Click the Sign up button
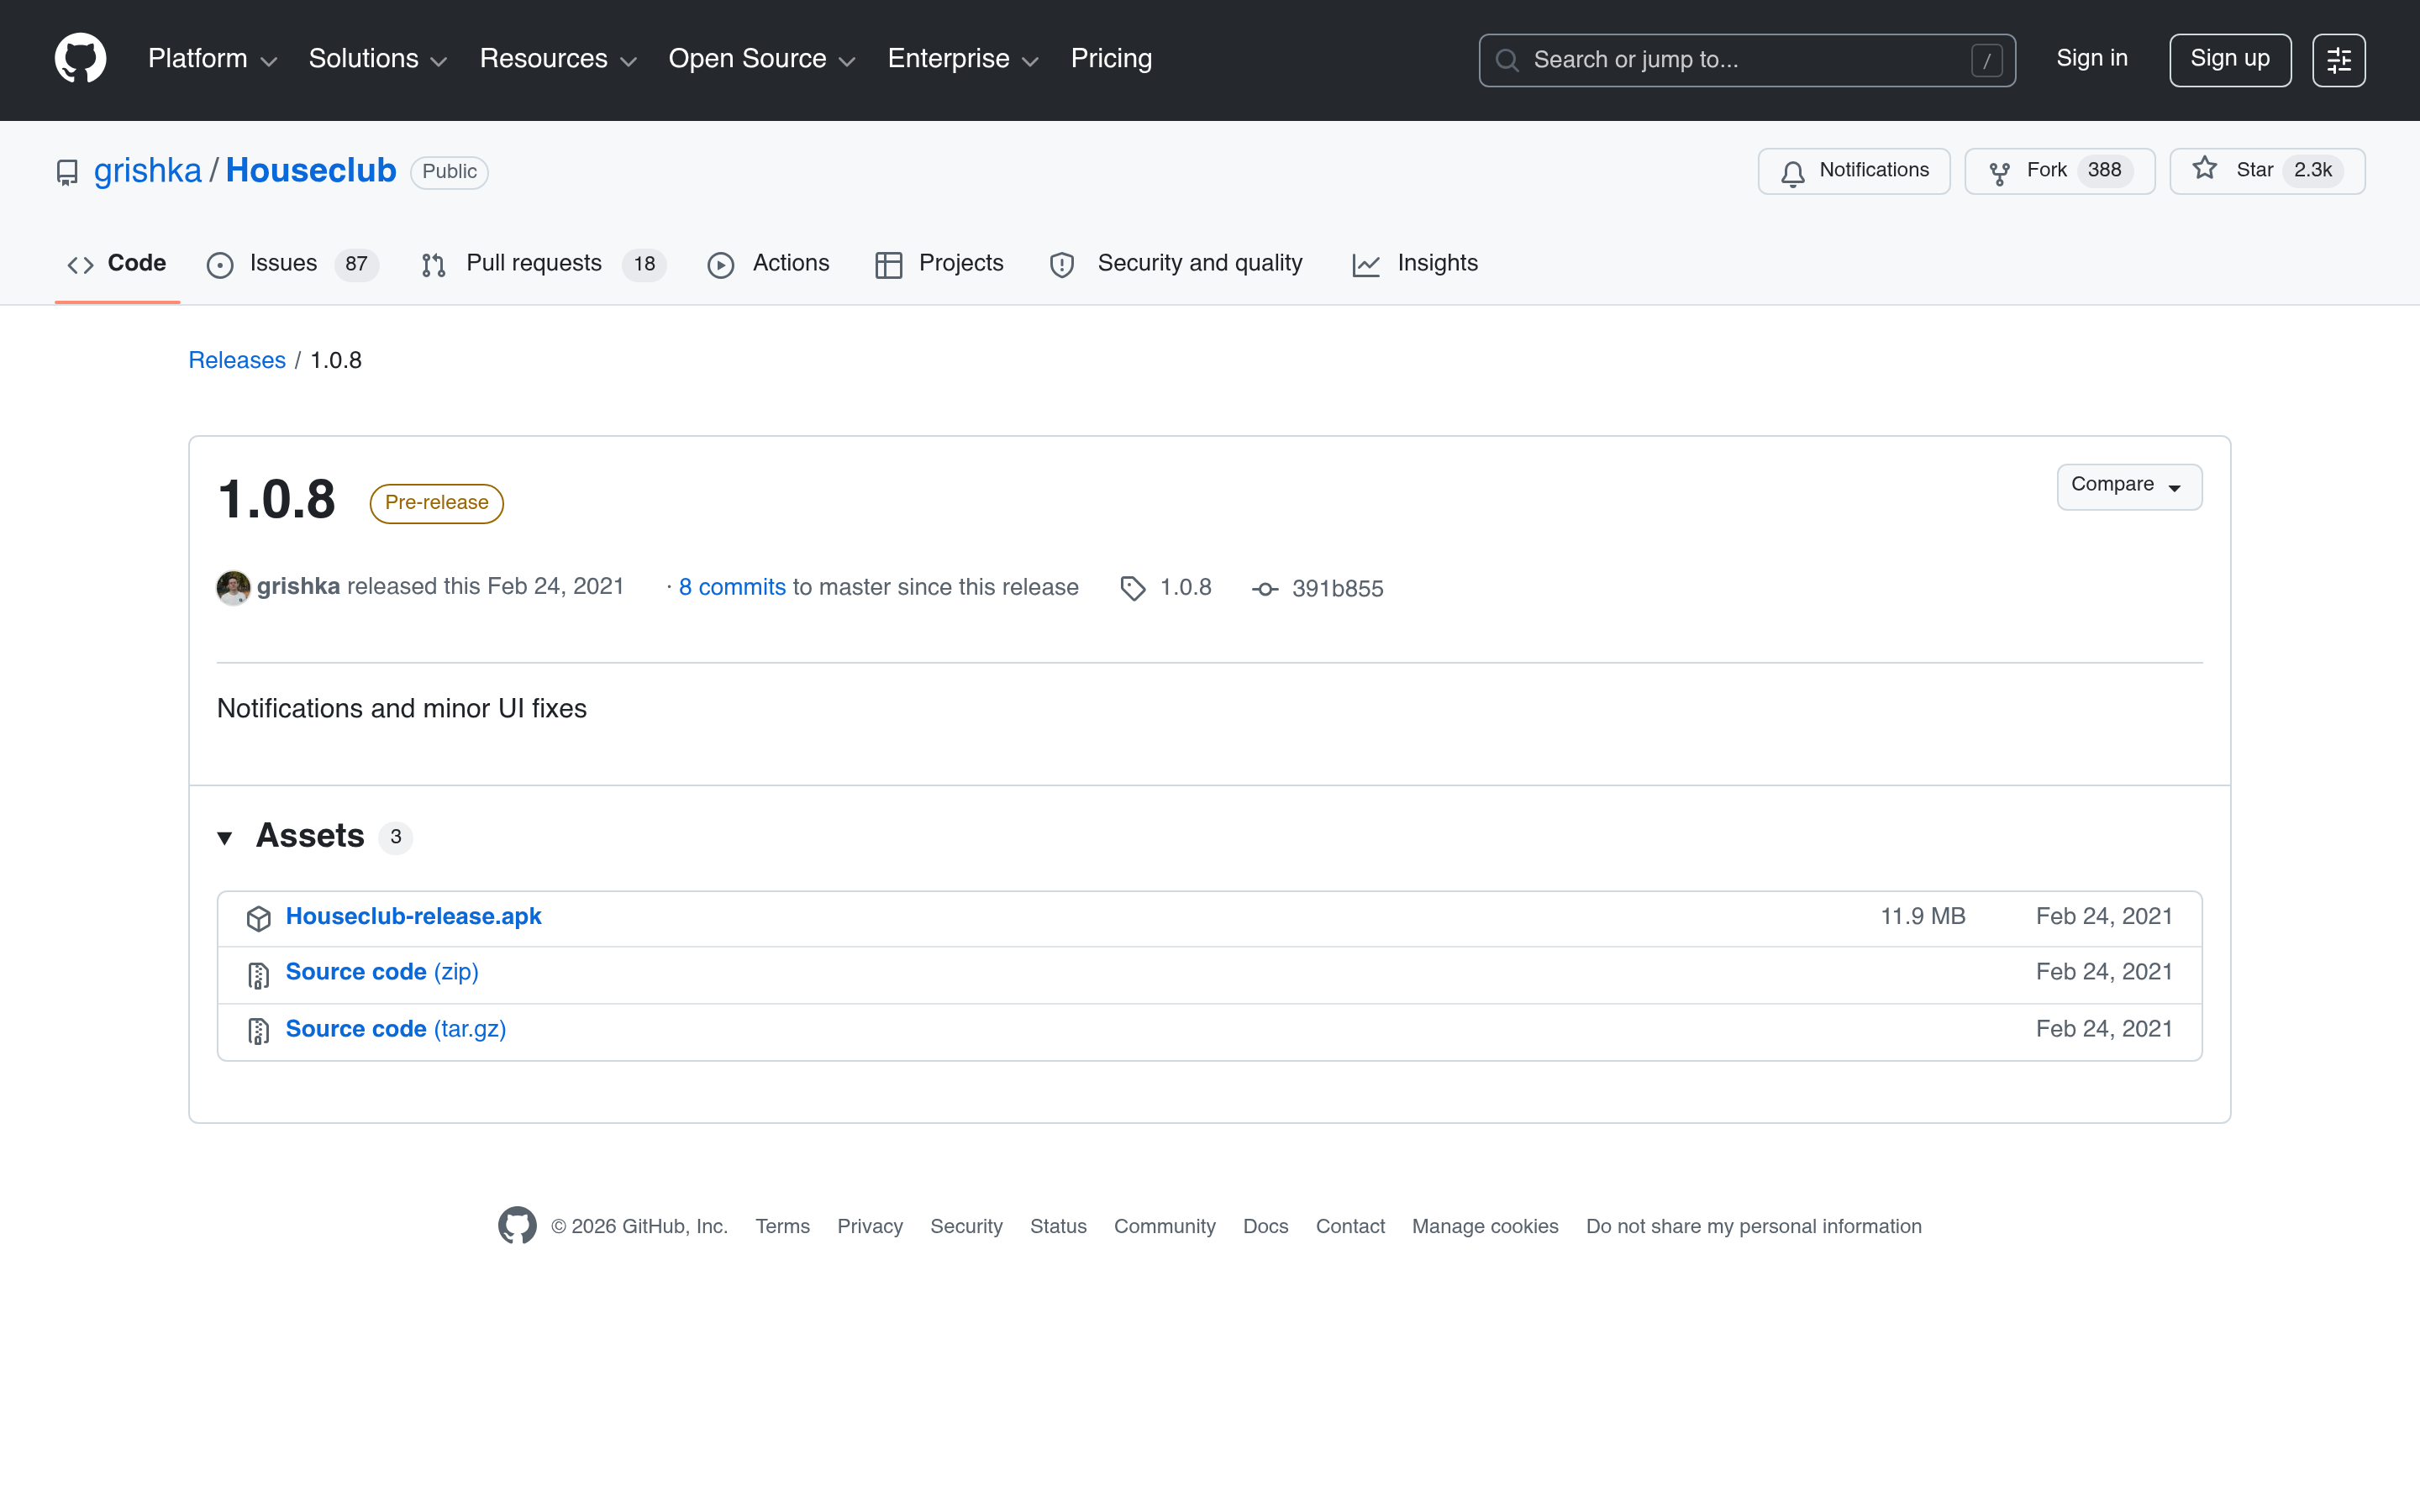Screen dimensions: 2420x1512 click(2229, 60)
